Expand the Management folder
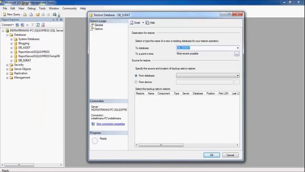Viewport: 305px width, 172px height. pos(7,78)
